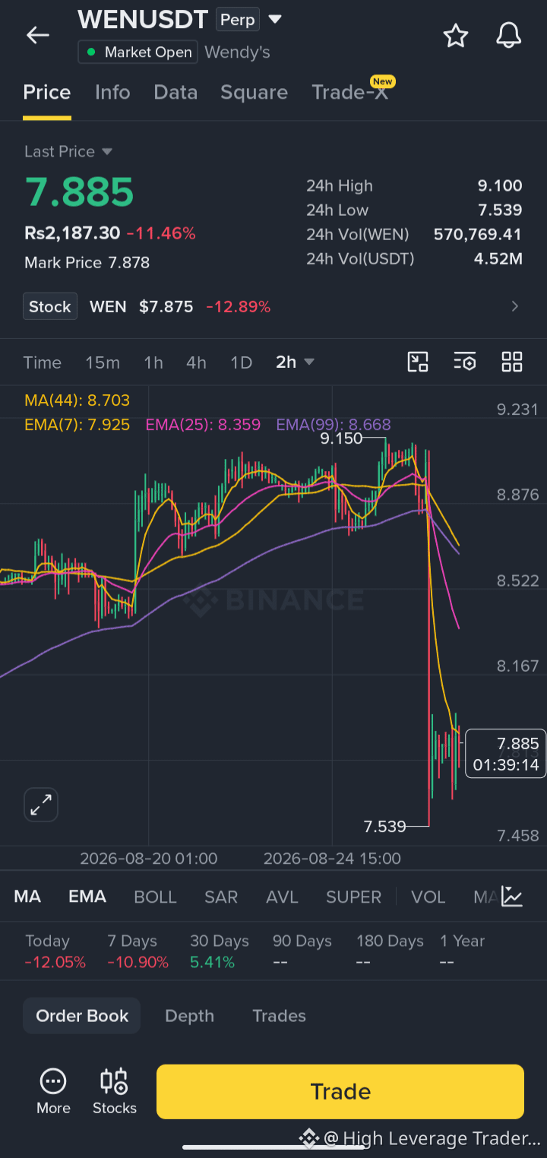The image size is (547, 1158).
Task: Toggle the SUPER indicator
Action: coord(353,897)
